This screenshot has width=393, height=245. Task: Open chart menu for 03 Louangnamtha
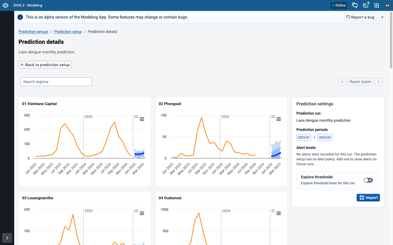(142, 213)
